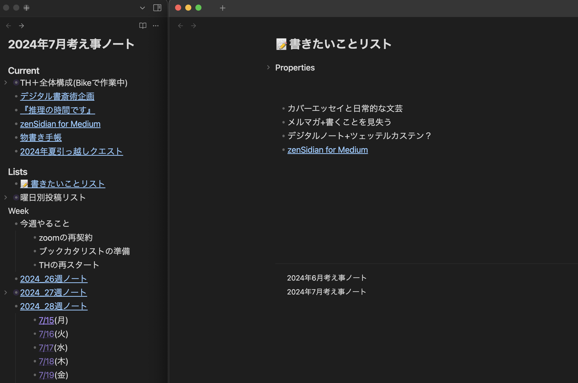The image size is (578, 383).
Task: Expand 2024_27週ノート in the sidebar
Action: coord(5,292)
